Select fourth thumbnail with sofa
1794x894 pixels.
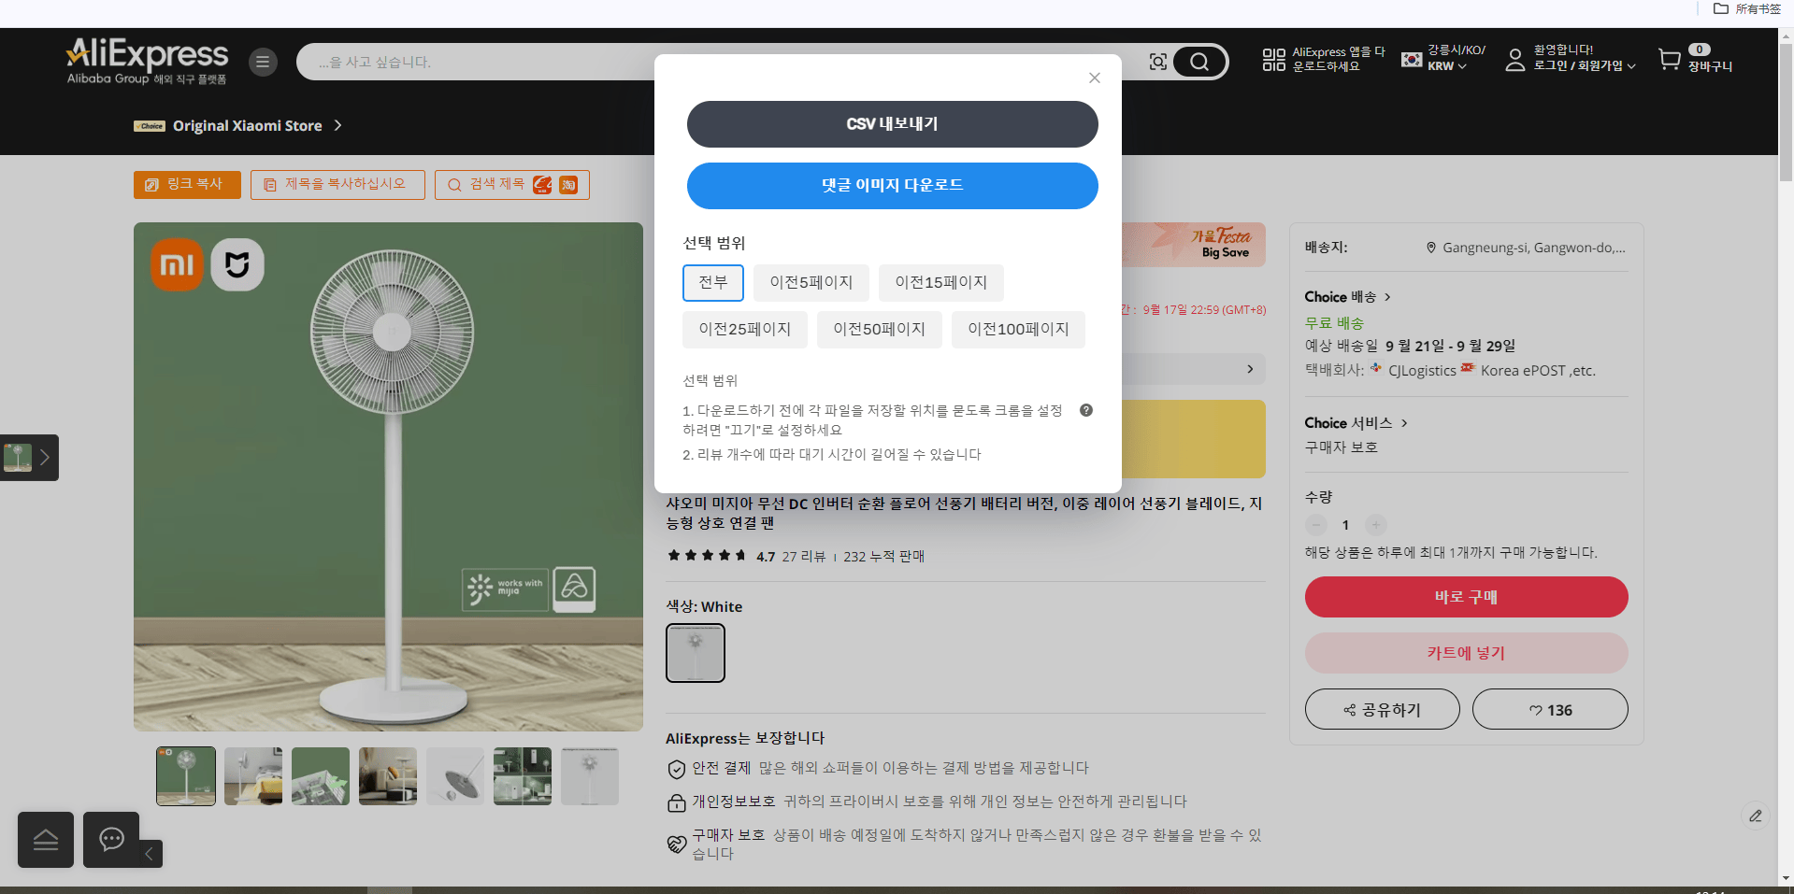click(388, 776)
